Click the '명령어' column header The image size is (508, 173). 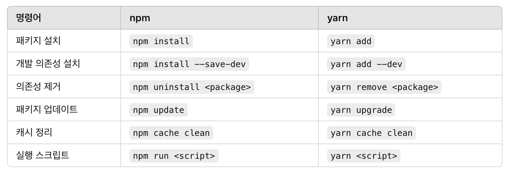tap(29, 18)
